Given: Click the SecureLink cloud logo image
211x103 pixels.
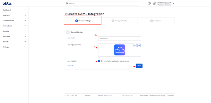Looking at the screenshot, I should (120, 50).
